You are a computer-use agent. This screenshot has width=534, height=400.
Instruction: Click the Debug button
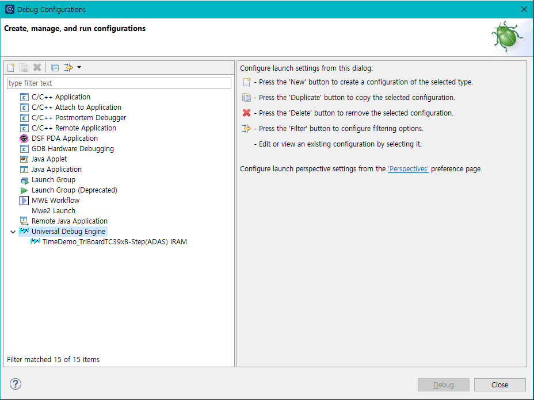click(x=444, y=384)
